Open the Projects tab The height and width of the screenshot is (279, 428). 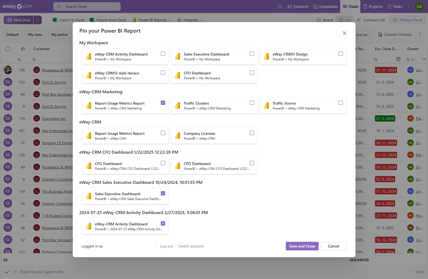[x=373, y=6]
